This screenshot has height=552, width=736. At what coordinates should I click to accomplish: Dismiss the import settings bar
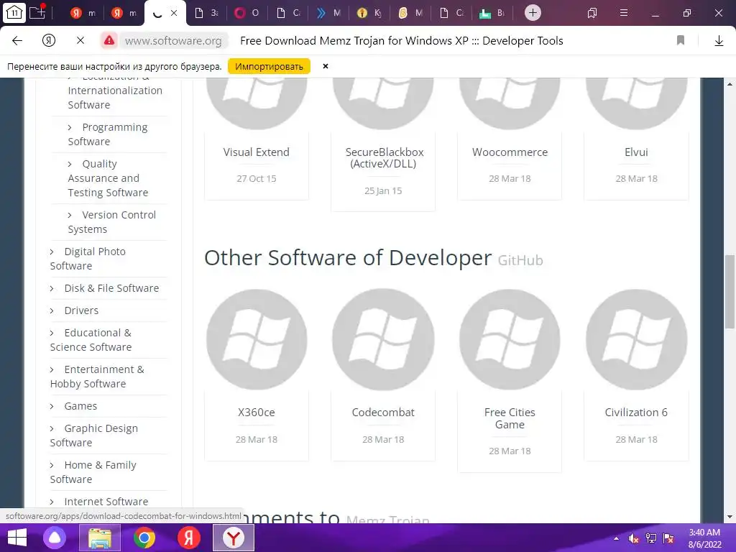pos(326,66)
